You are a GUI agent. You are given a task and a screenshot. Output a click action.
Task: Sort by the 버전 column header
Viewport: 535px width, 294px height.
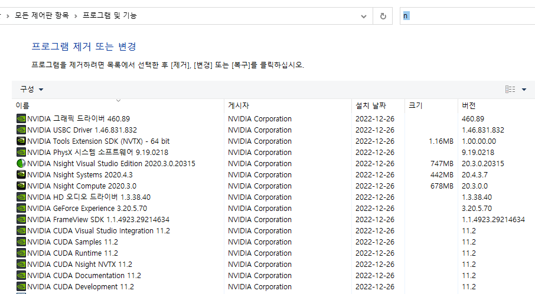497,105
